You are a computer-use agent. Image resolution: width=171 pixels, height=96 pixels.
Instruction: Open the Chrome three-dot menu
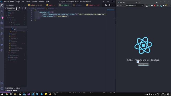[x=169, y=5]
